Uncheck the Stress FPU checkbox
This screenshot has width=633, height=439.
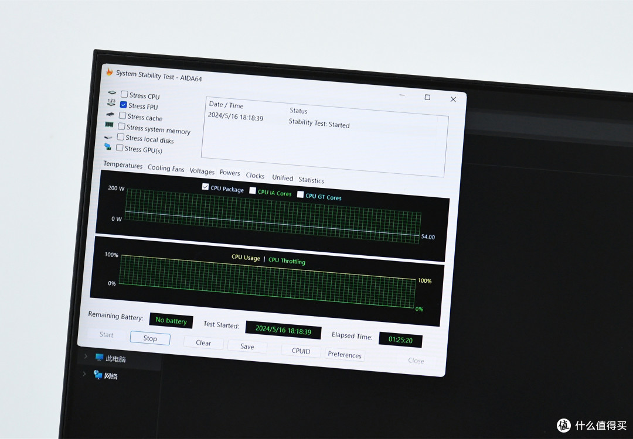pyautogui.click(x=124, y=104)
